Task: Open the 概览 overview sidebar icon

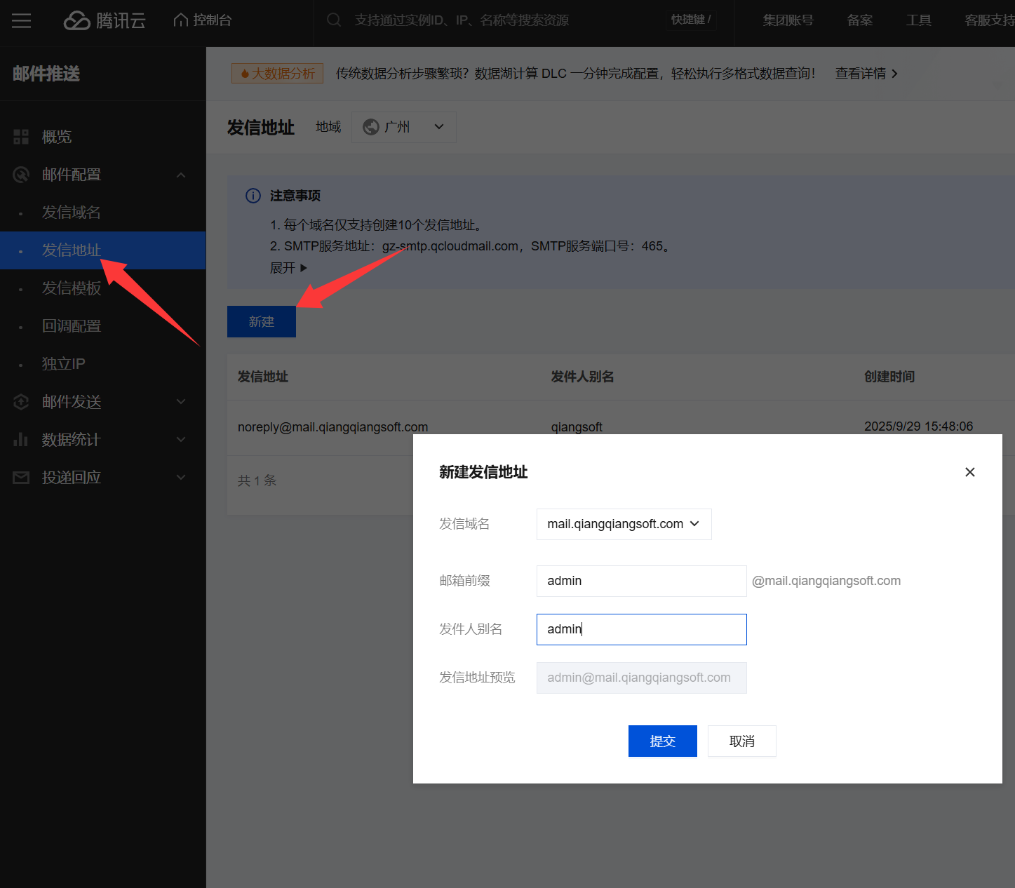Action: [x=21, y=137]
